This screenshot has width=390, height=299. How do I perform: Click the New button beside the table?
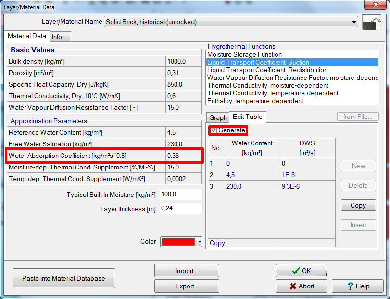(358, 165)
